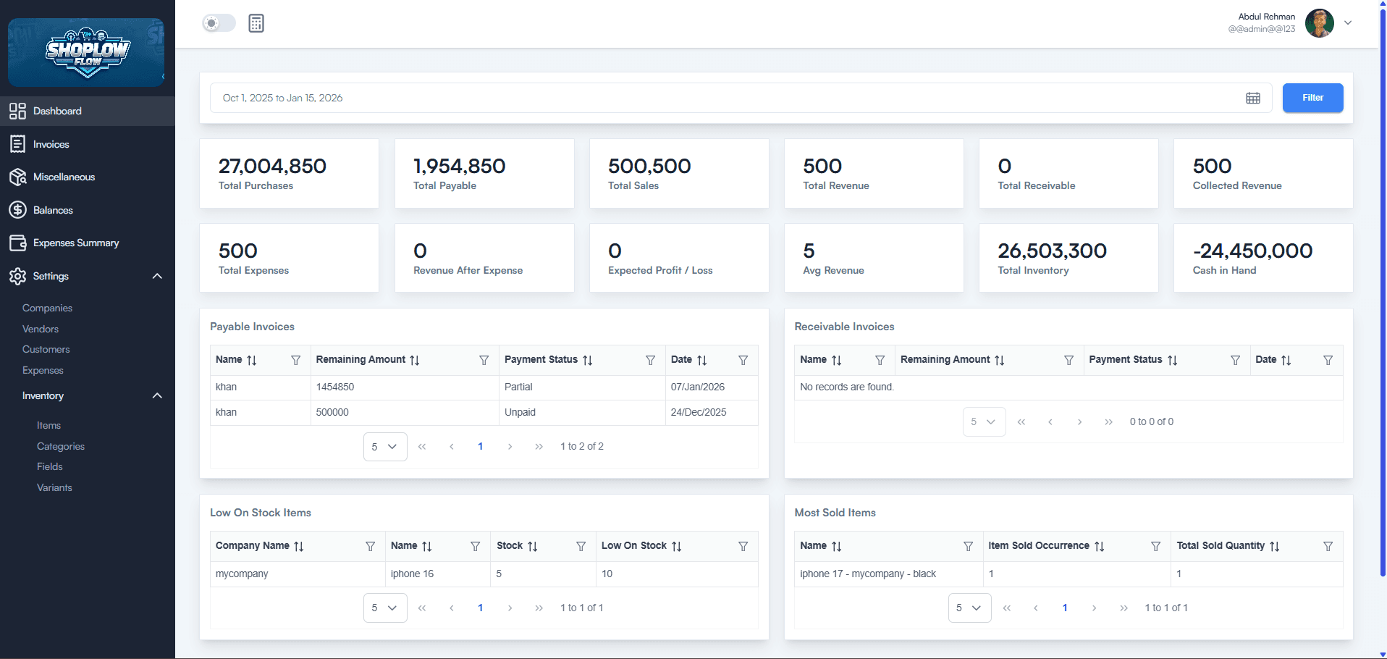Image resolution: width=1387 pixels, height=659 pixels.
Task: Collapse the Settings submenu
Action: tap(157, 276)
